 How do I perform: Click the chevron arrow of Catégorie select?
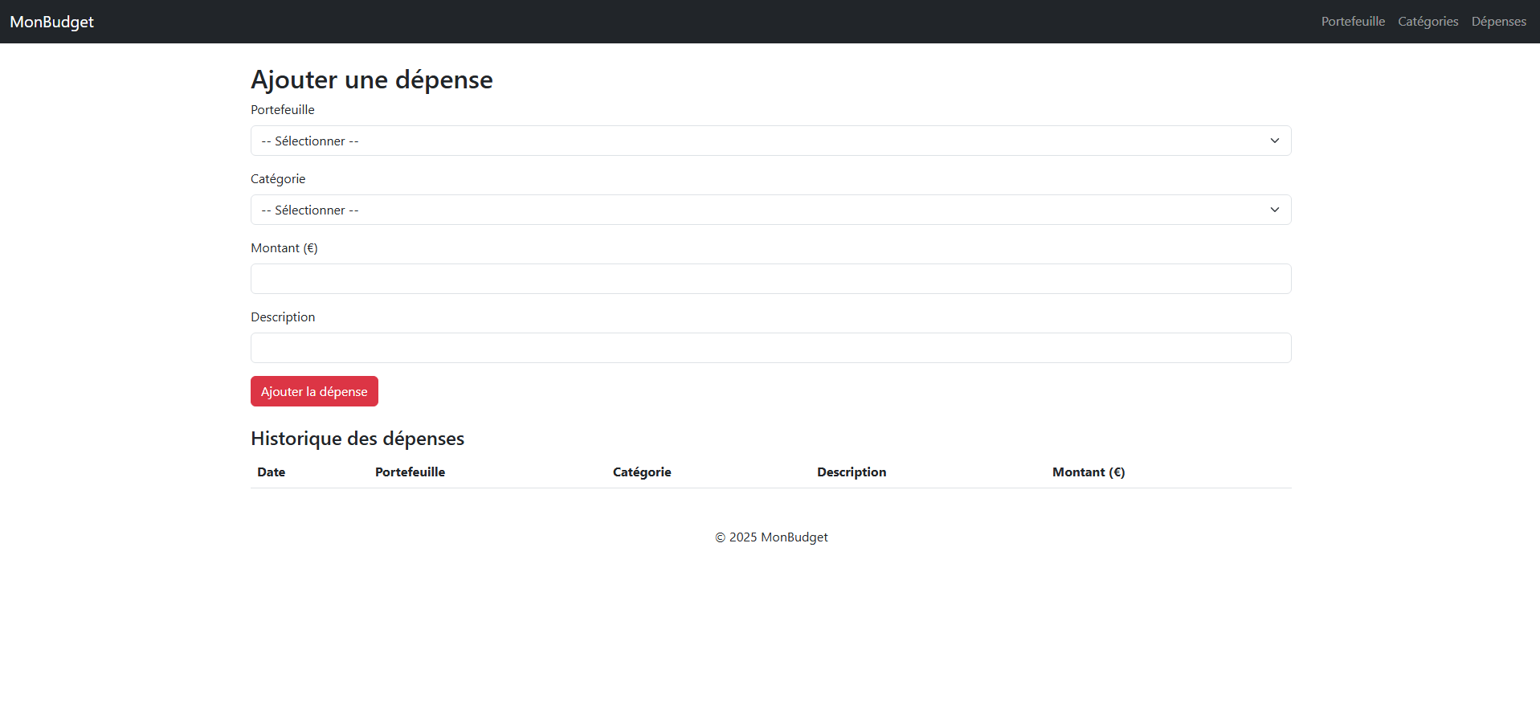tap(1274, 210)
